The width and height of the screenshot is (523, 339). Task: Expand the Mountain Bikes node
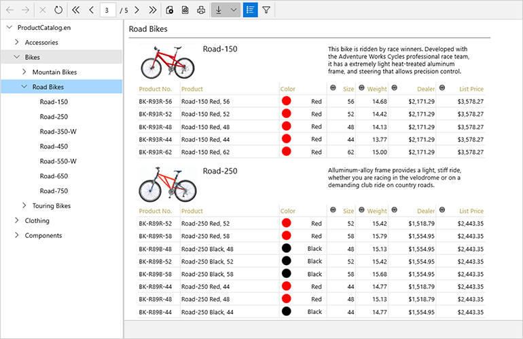(24, 72)
